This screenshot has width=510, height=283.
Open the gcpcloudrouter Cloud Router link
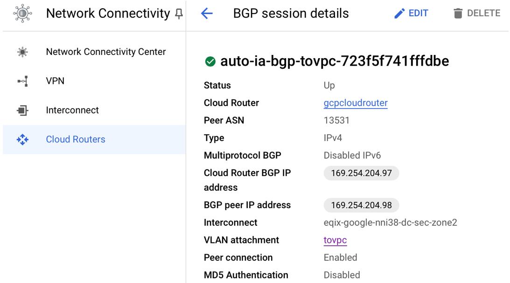pyautogui.click(x=356, y=103)
